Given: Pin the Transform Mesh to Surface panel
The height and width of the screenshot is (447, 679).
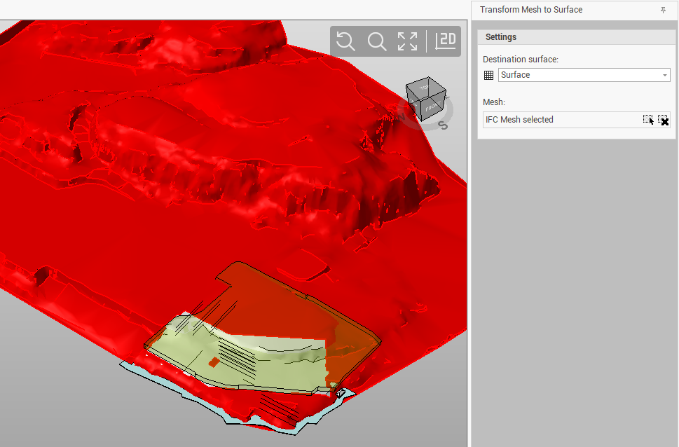Looking at the screenshot, I should click(663, 11).
